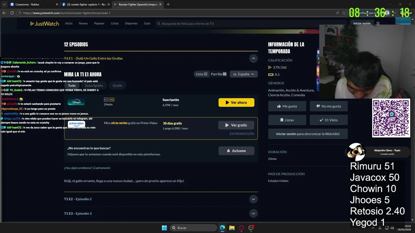Viewport: 415px width, 233px height.
Task: Click the otras series link
Action: tap(119, 123)
